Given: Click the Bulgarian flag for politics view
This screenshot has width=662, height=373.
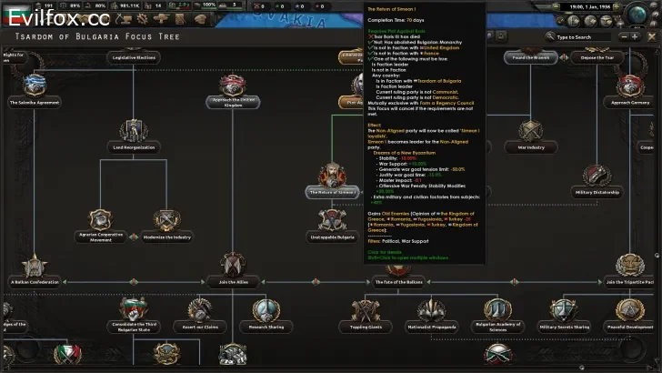Looking at the screenshot, I should coord(17,15).
